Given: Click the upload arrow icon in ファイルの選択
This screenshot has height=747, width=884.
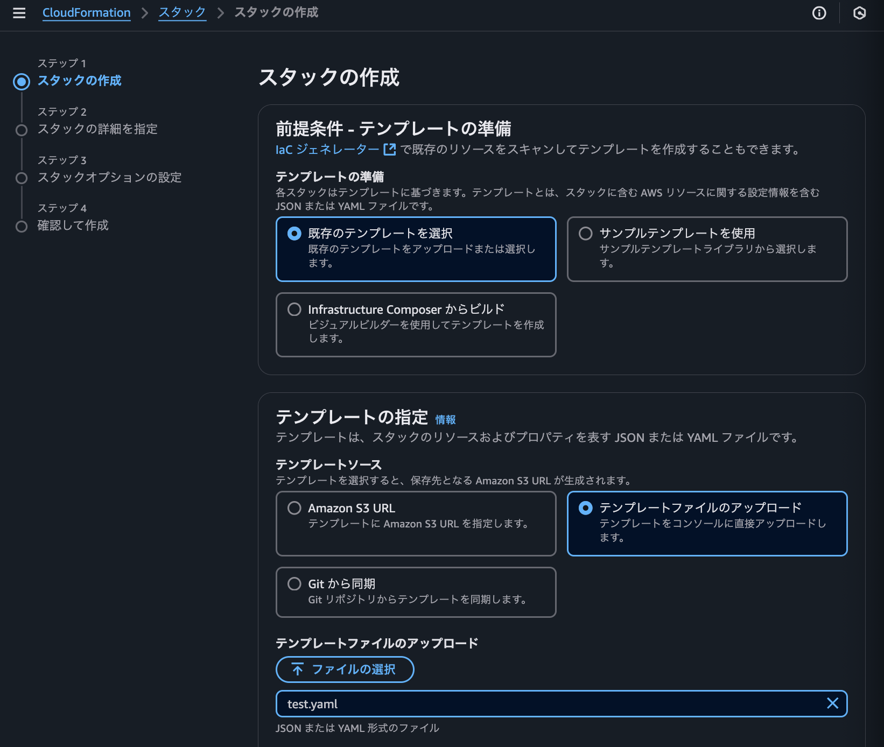Looking at the screenshot, I should (297, 669).
